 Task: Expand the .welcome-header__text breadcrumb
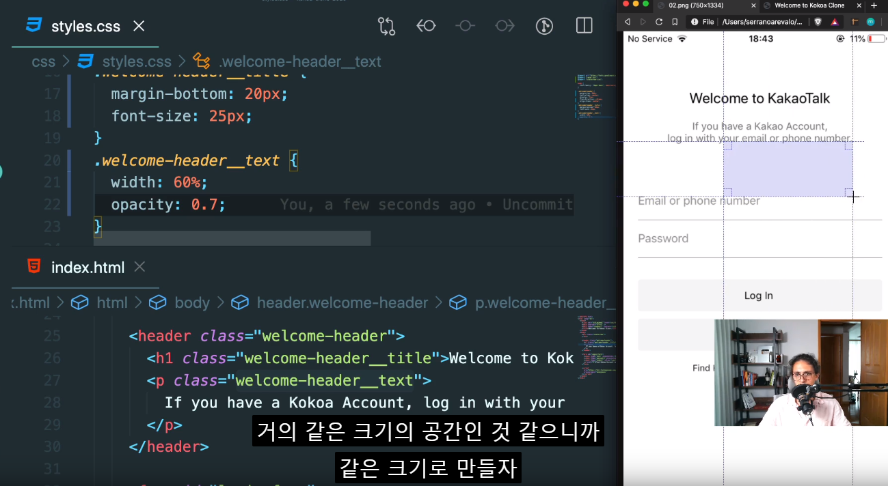coord(300,61)
